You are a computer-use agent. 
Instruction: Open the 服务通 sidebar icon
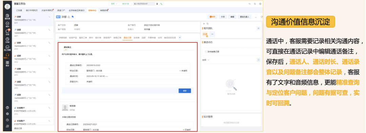7,16
